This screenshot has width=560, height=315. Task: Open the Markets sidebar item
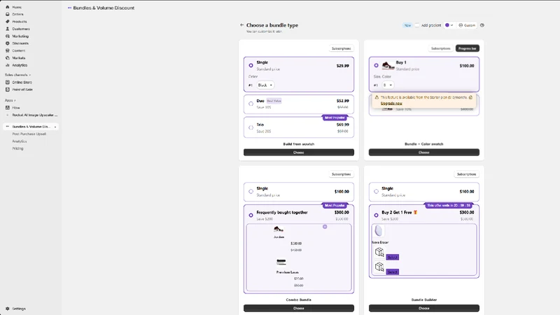pyautogui.click(x=19, y=58)
